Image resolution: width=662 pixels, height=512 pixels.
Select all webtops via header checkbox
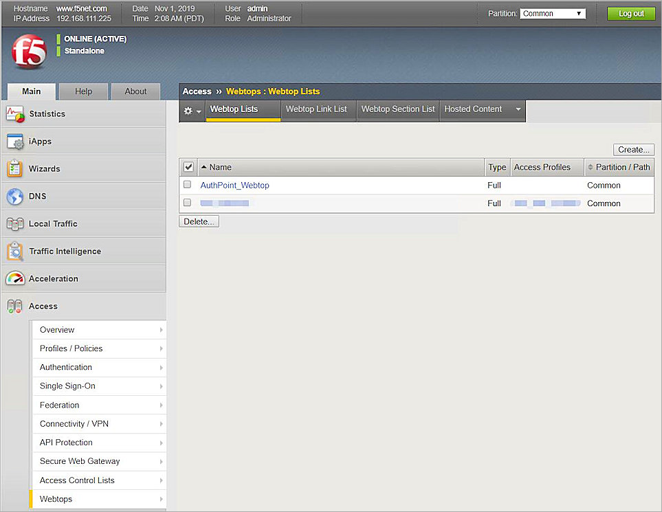click(x=188, y=166)
